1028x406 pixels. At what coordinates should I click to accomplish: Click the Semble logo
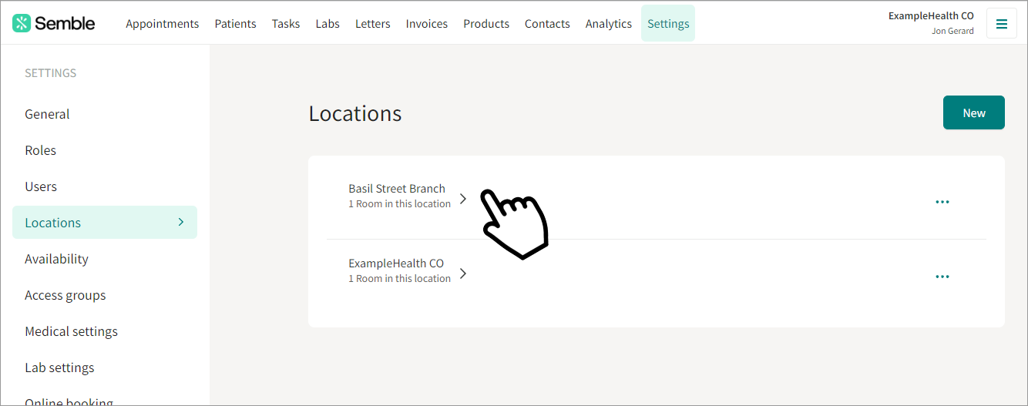tap(54, 23)
